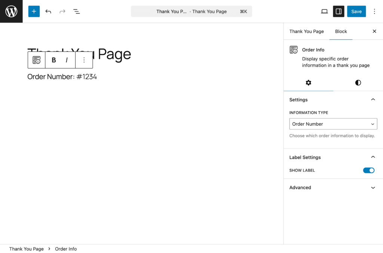Image resolution: width=383 pixels, height=253 pixels.
Task: Disable the Show Label toggle
Action: click(368, 170)
